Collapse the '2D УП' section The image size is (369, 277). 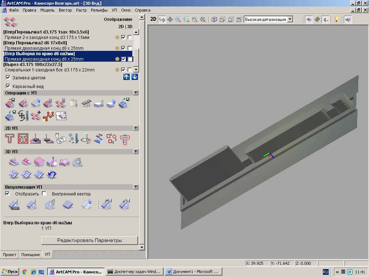(135, 128)
